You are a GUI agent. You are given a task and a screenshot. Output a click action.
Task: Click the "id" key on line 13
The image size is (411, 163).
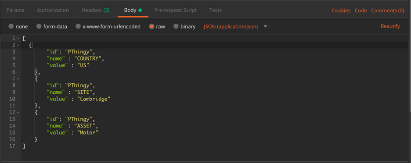coord(53,119)
